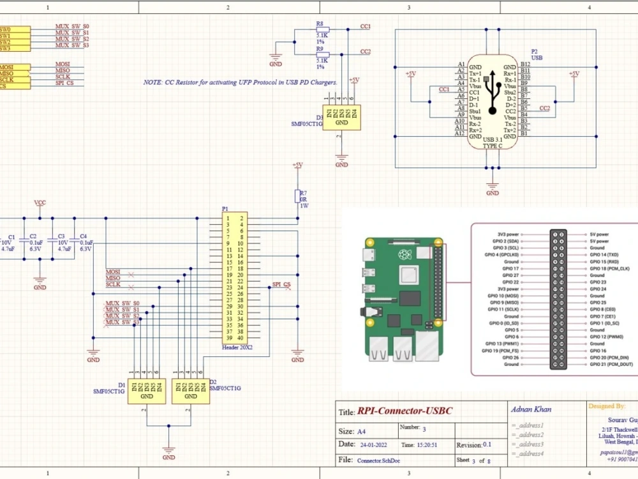Click MUX_SW_S0 net label near header P1
Viewport: 638px width, 479px height.
click(x=122, y=303)
